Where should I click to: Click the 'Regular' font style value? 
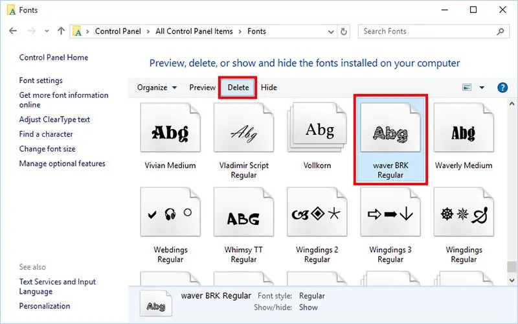point(312,296)
